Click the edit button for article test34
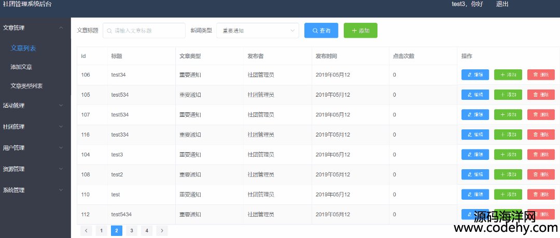 point(475,75)
